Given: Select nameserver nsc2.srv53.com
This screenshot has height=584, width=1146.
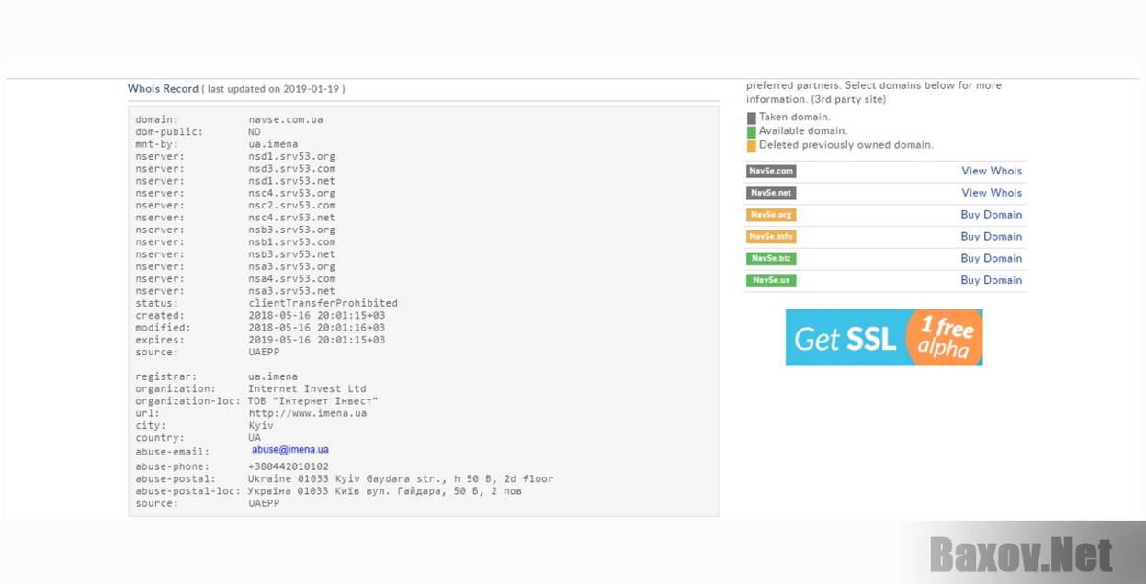Looking at the screenshot, I should coord(292,206).
